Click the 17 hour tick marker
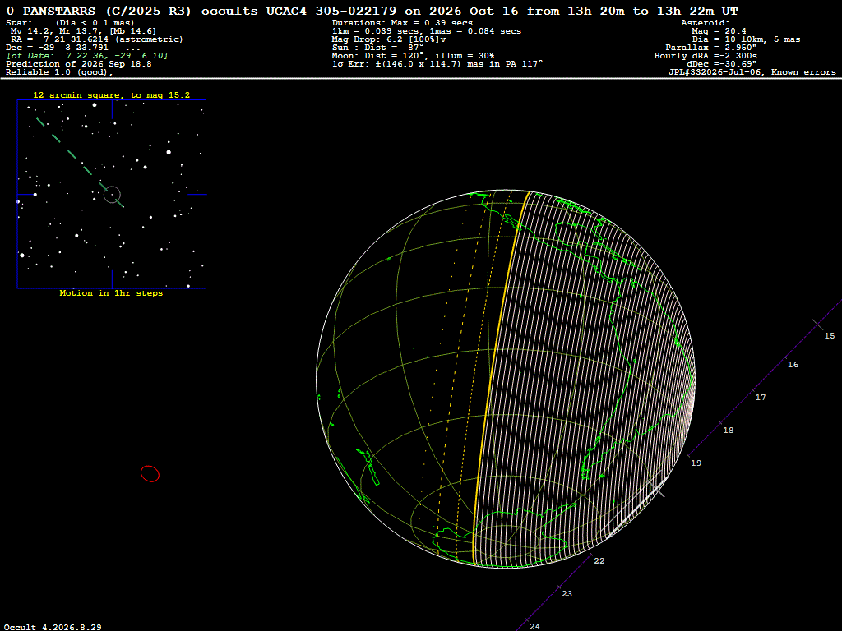 pyautogui.click(x=752, y=389)
